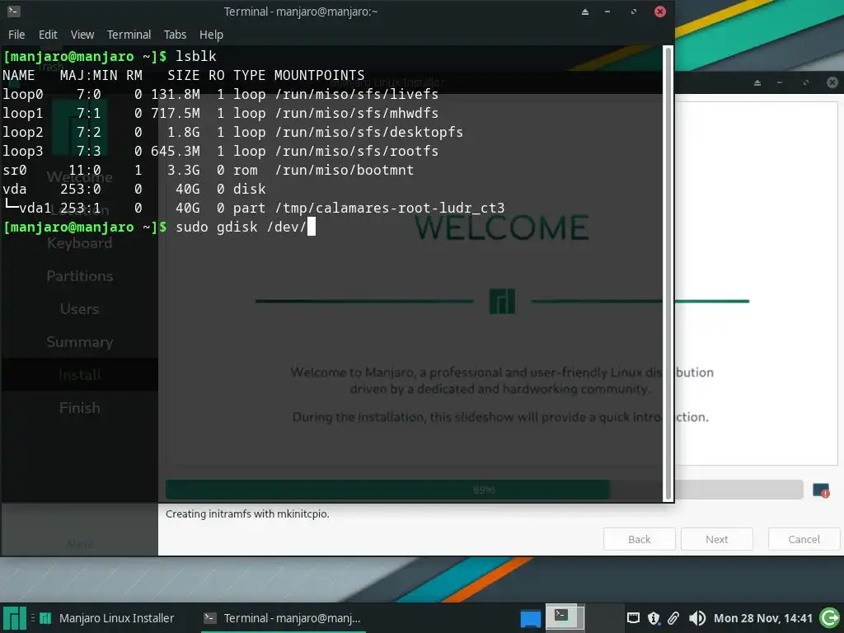Click the Partitions step in installer sidebar
Viewport: 844px width, 633px height.
click(80, 276)
